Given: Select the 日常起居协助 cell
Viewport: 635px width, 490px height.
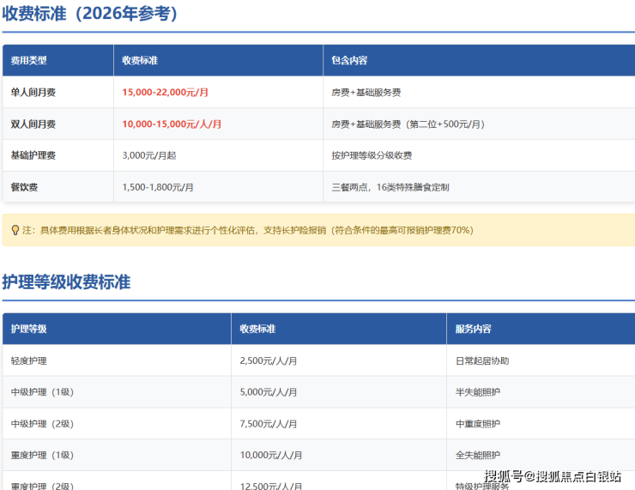Looking at the screenshot, I should (x=482, y=360).
